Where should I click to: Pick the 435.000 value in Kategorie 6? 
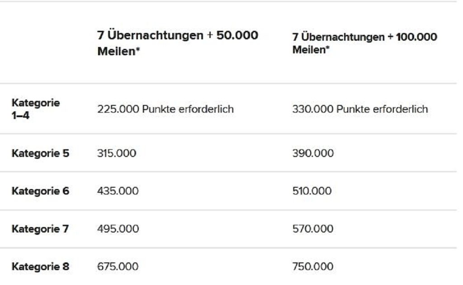(x=118, y=191)
